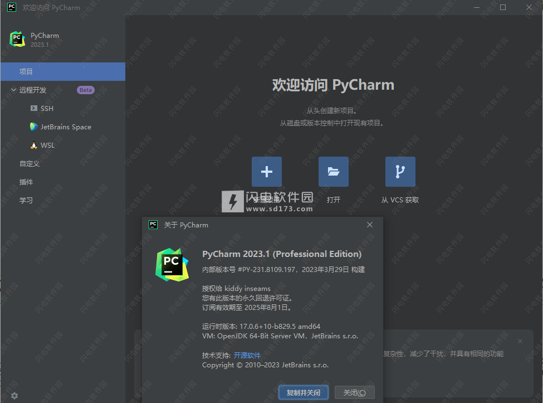Maximize the PyCharm welcome window
This screenshot has height=403, width=543.
click(x=503, y=7)
